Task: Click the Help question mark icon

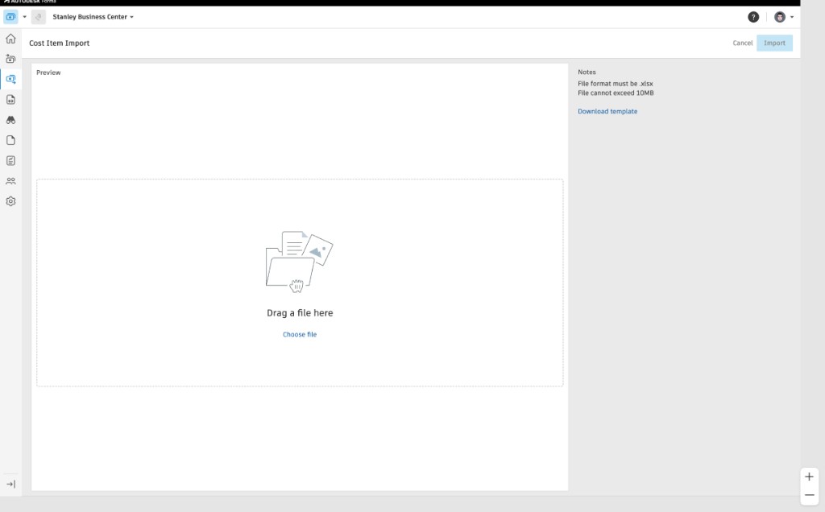Action: coord(753,18)
